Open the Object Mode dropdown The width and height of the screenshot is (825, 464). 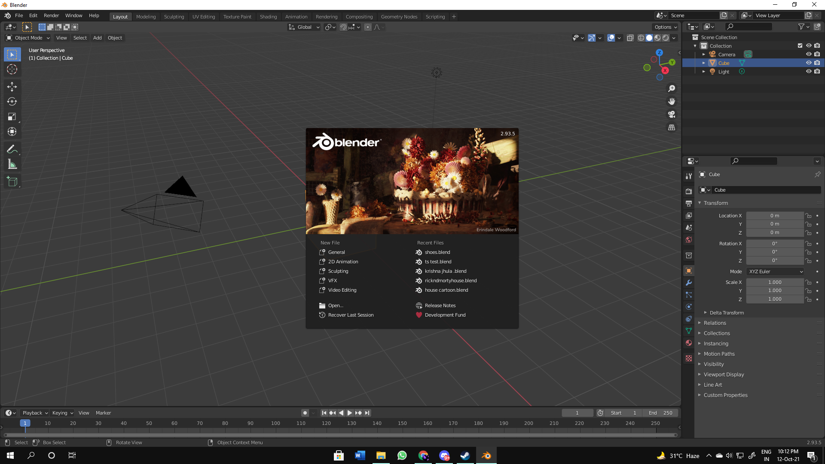click(x=28, y=38)
